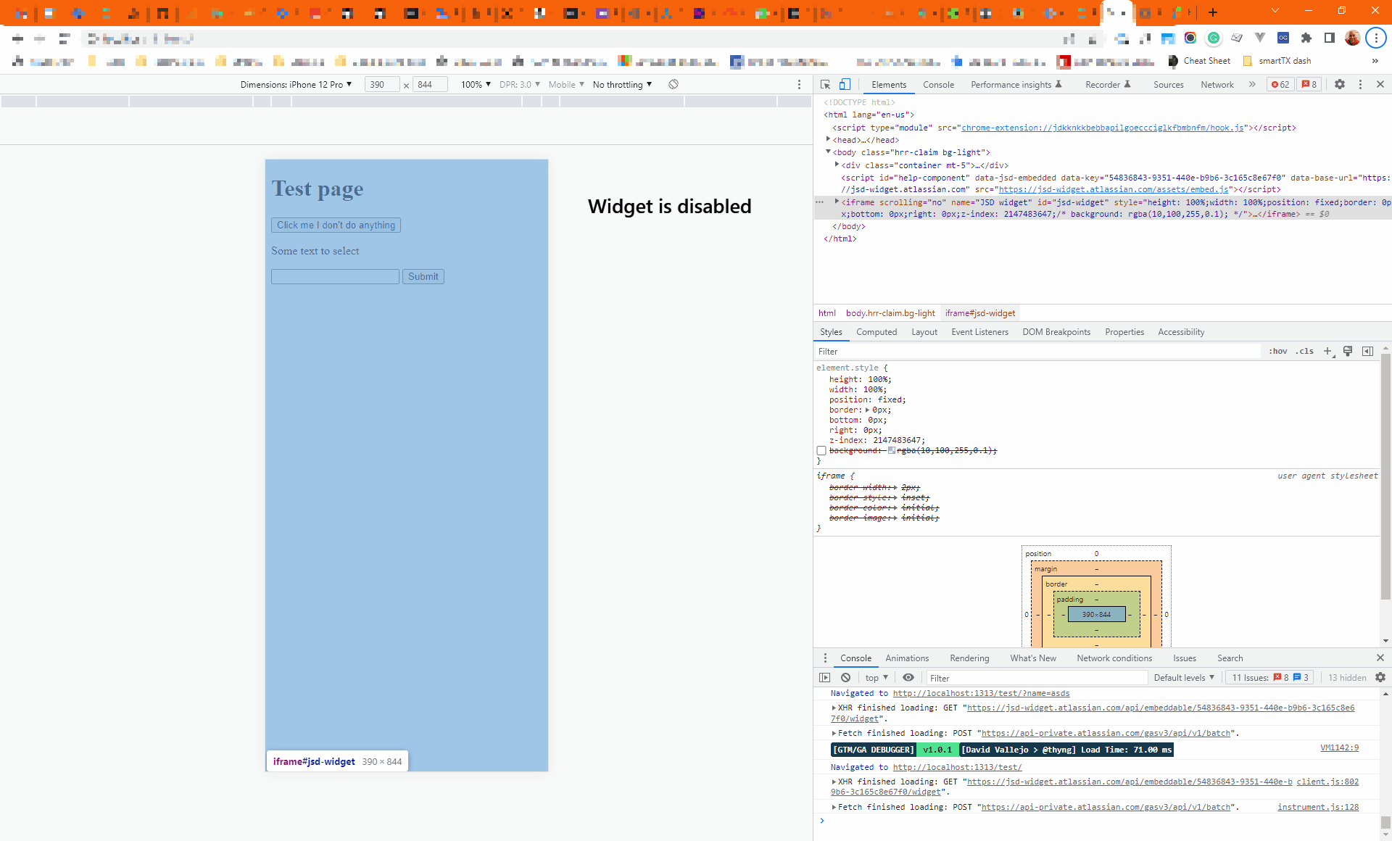Open the Rendering drawer tab

(x=969, y=658)
